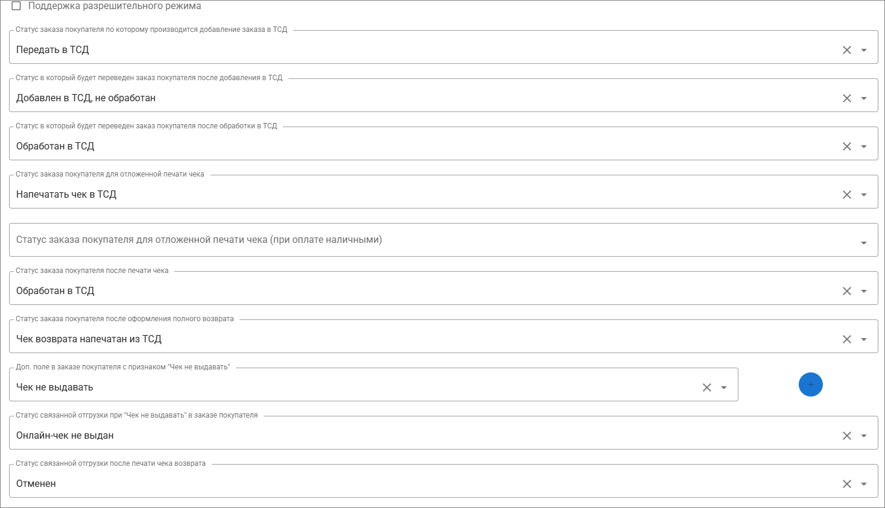This screenshot has width=885, height=508.
Task: Expand dropdown for 'Отменен' shipment status
Action: point(864,484)
